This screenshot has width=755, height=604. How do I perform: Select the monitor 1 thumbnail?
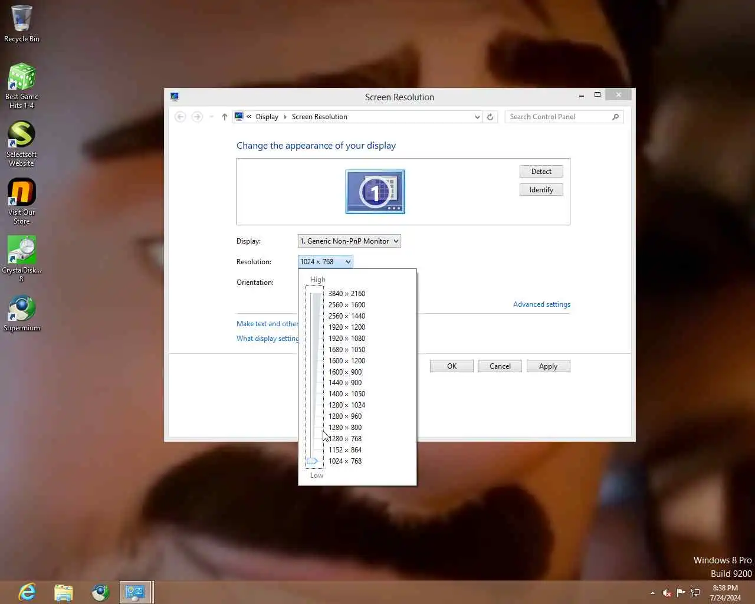click(375, 192)
